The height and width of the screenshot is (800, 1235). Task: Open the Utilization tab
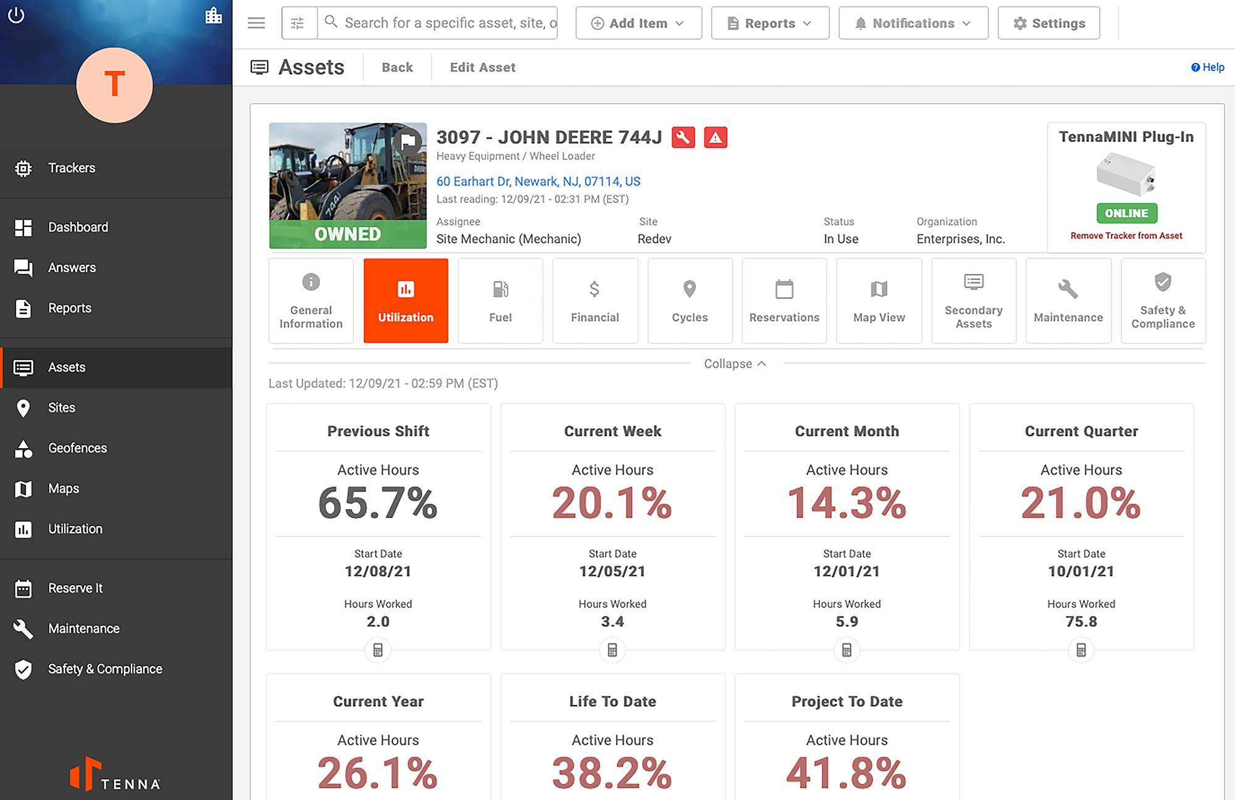tap(406, 301)
